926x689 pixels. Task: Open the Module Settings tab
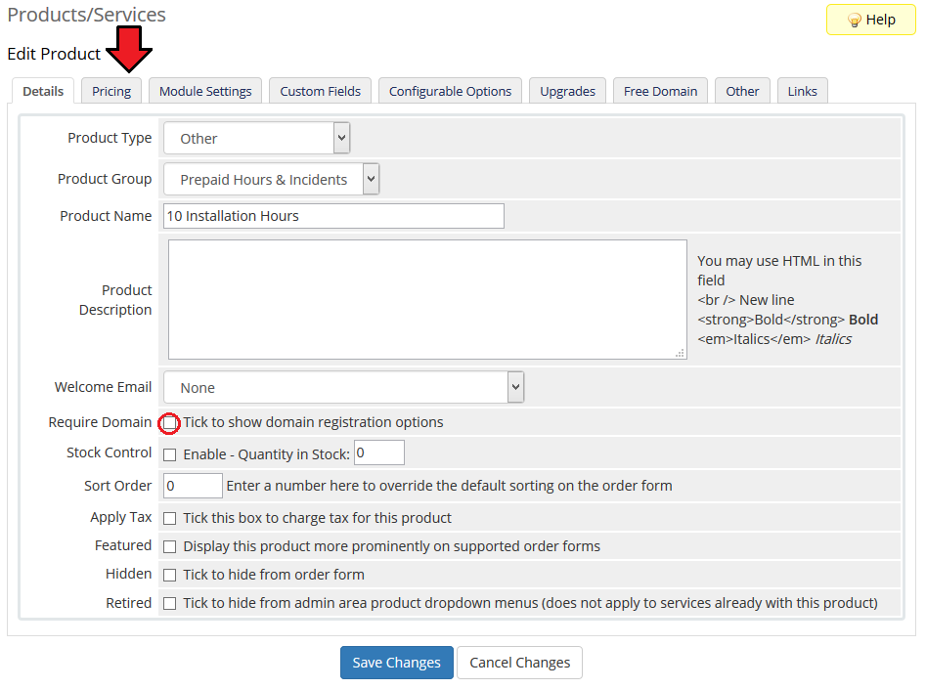[x=205, y=91]
